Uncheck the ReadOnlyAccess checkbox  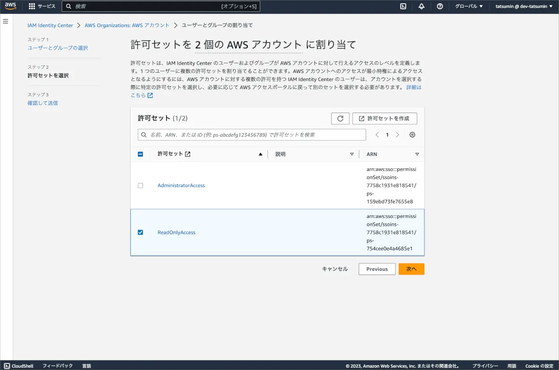141,232
